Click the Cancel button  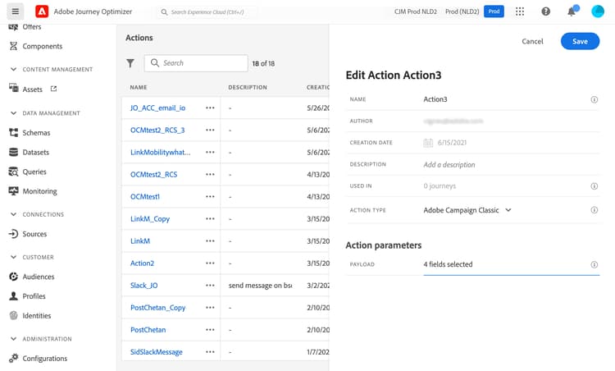coord(532,41)
